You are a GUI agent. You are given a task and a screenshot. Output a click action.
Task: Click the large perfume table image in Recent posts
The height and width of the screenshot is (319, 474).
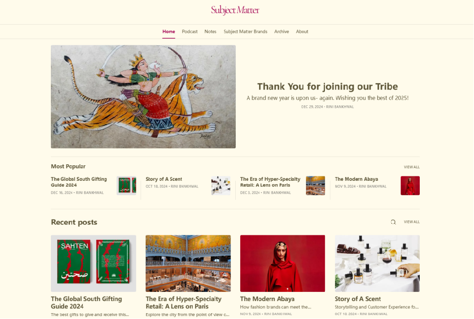pyautogui.click(x=377, y=263)
